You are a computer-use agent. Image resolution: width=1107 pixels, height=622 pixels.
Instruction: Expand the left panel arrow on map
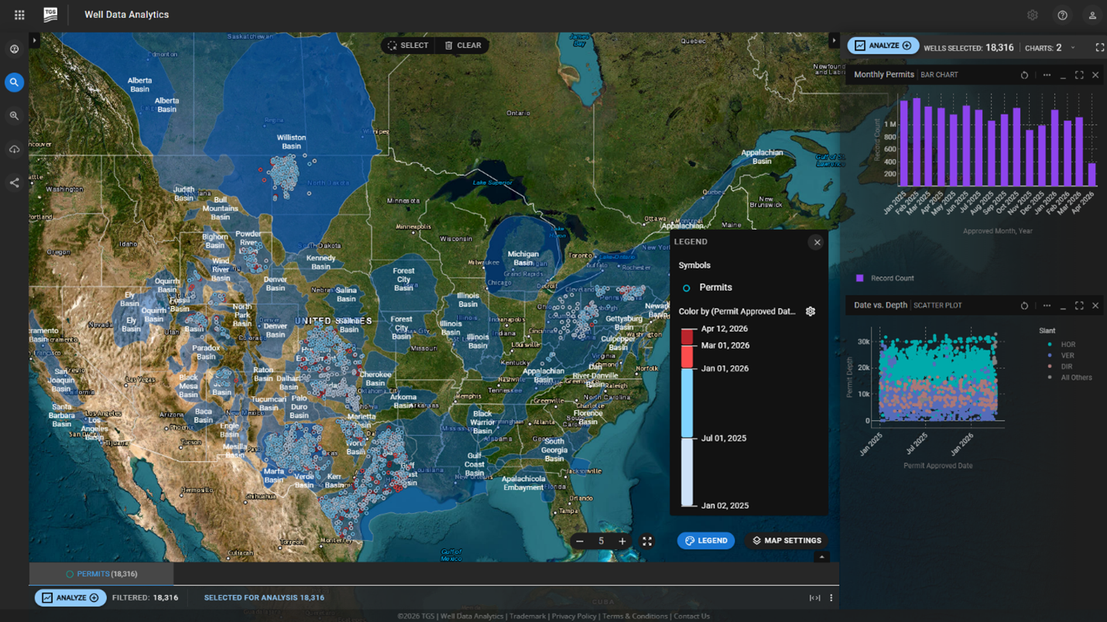coord(34,40)
